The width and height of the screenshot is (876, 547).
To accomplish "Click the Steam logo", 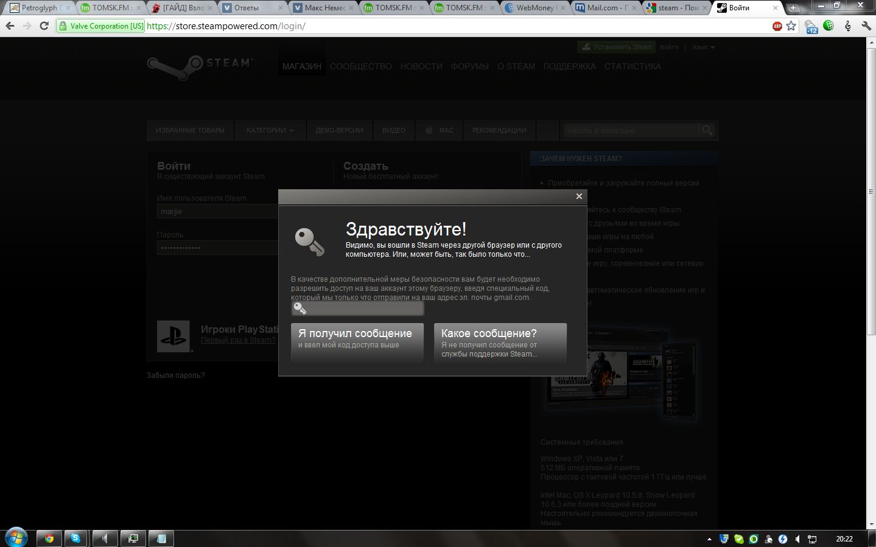I will tap(200, 67).
